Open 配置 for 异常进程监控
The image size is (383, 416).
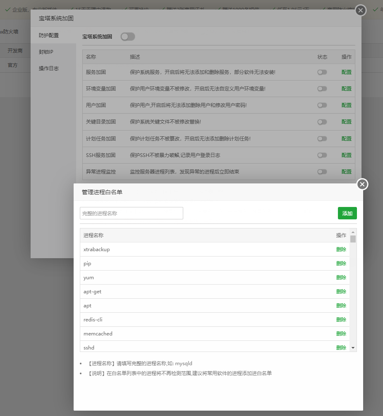click(x=346, y=172)
